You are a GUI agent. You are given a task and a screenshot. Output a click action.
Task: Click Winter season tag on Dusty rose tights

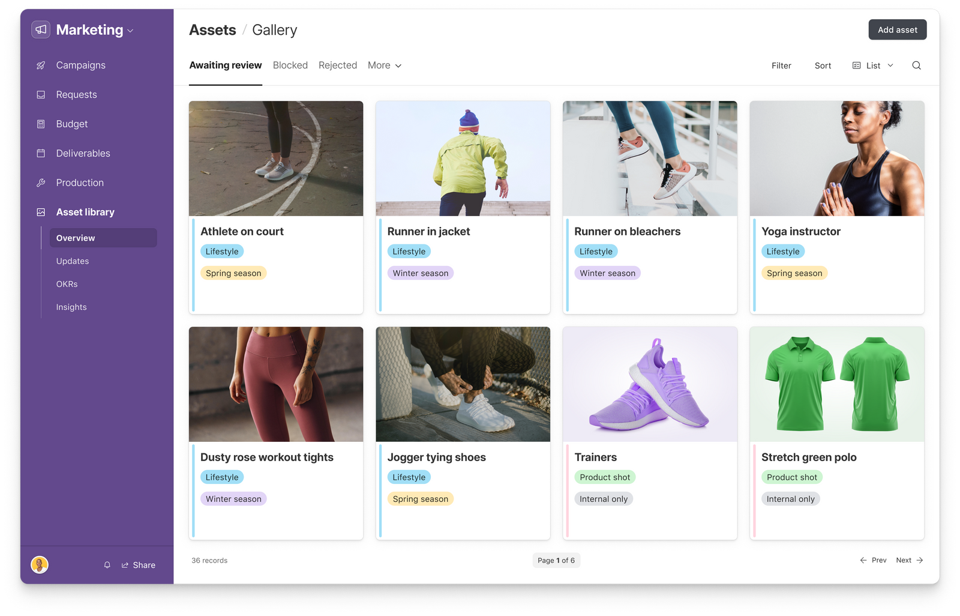pos(233,499)
